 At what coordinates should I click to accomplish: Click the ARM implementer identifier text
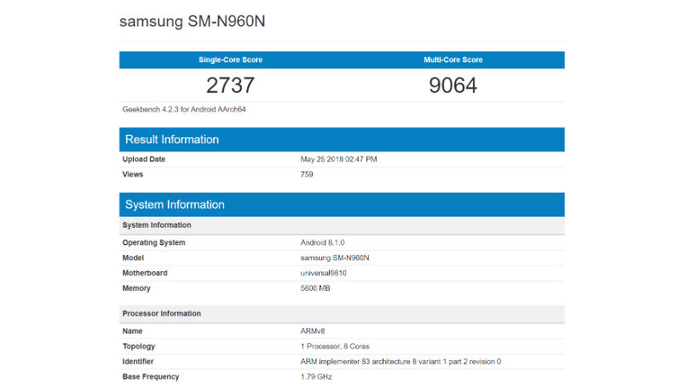click(401, 362)
